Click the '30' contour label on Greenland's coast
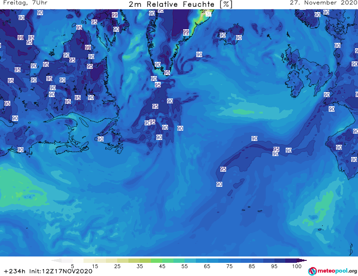The height and width of the screenshot is (276, 358). point(209,14)
